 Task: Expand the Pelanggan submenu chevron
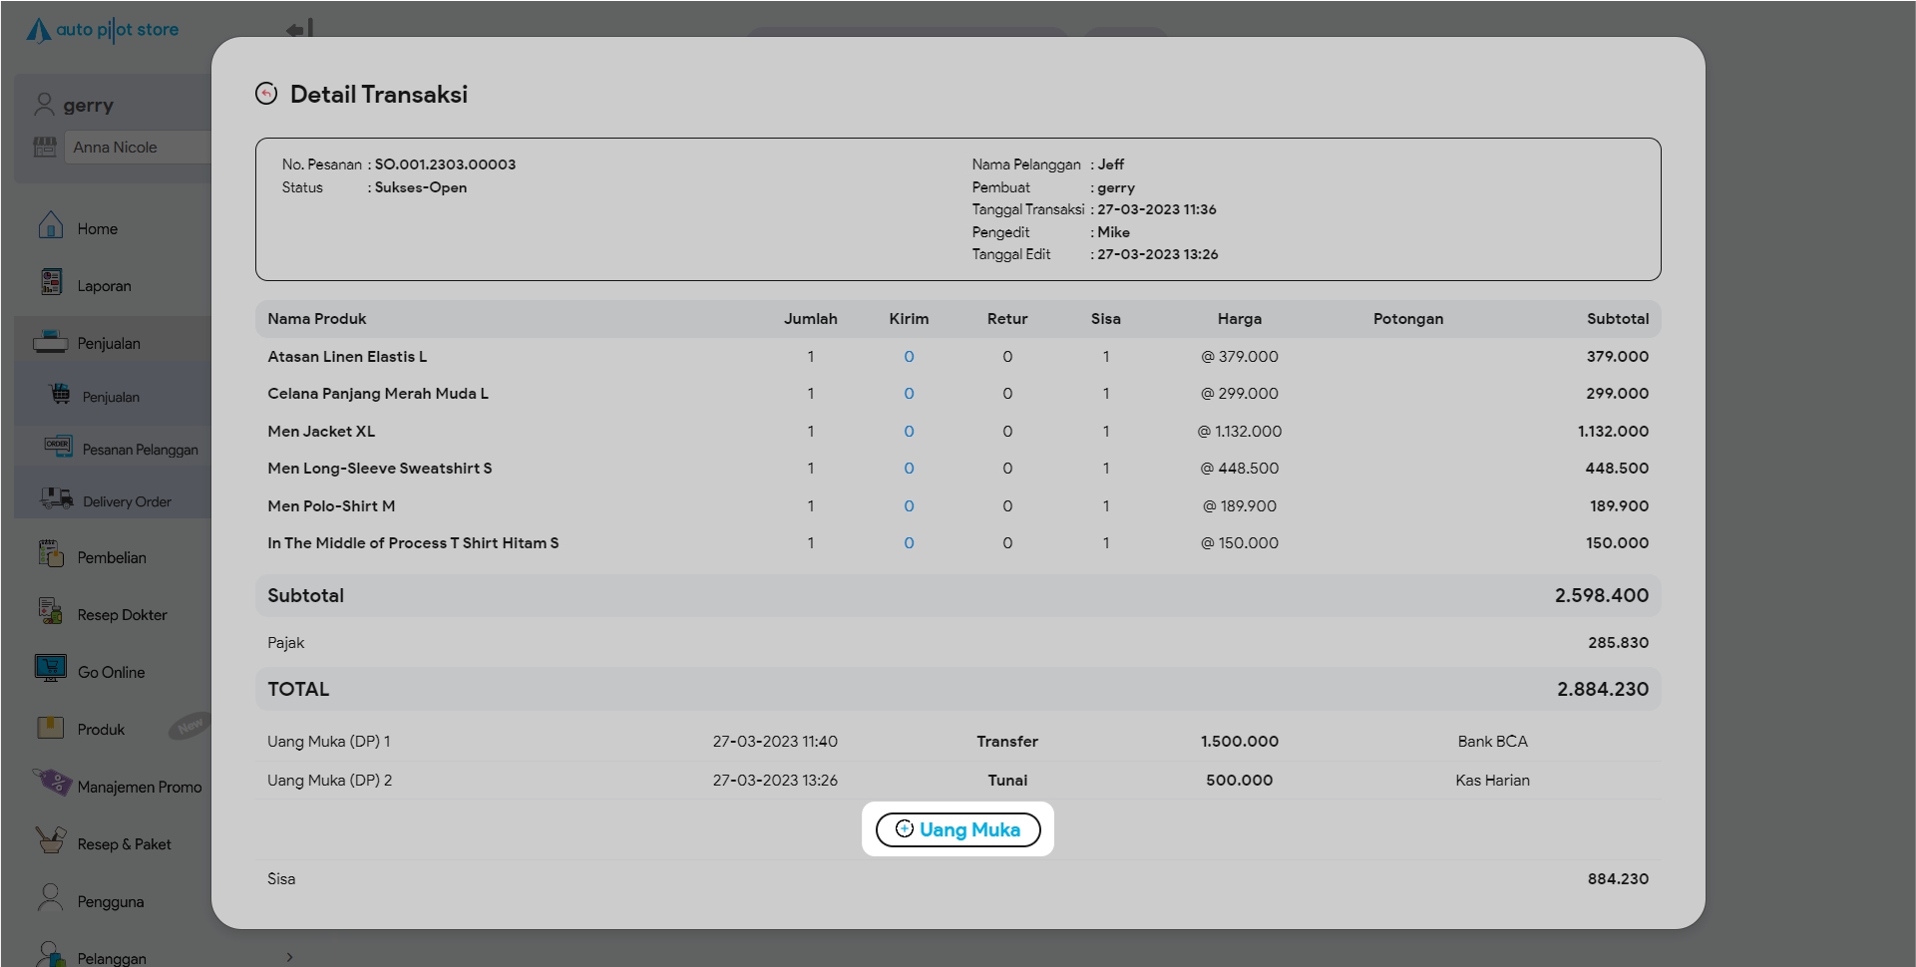(289, 957)
